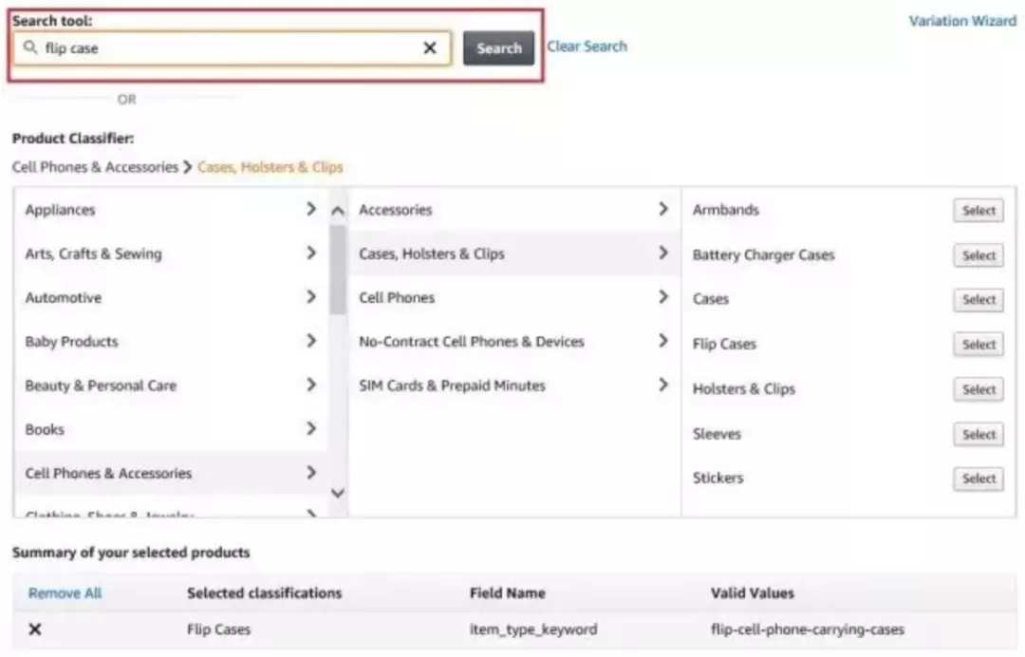Choose Beauty & Personal Care category

point(101,385)
